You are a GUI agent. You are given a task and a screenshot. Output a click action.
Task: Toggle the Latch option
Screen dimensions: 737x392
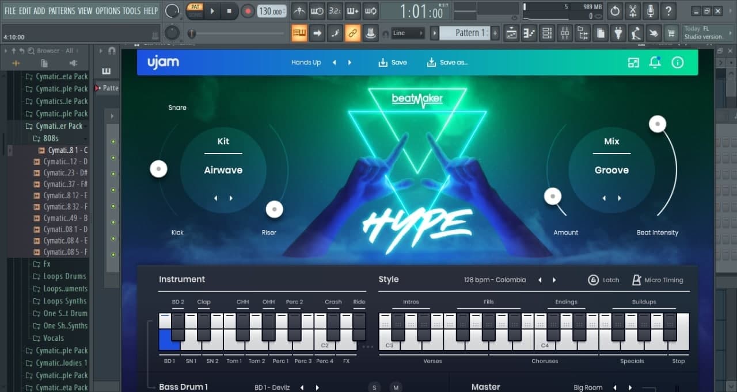pos(603,280)
